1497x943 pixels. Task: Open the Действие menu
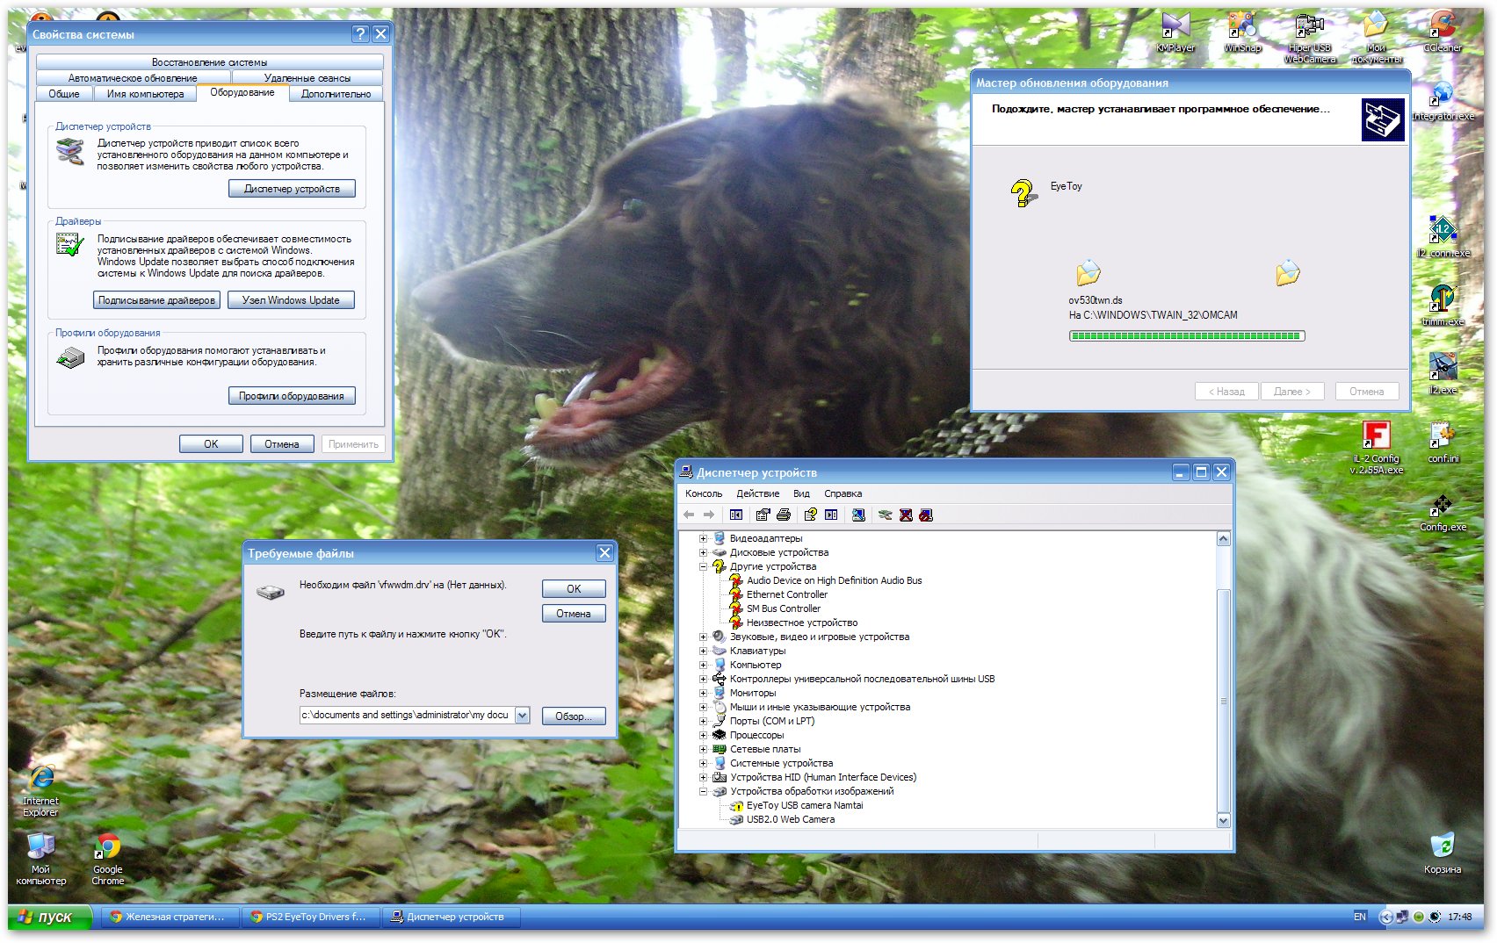point(758,494)
